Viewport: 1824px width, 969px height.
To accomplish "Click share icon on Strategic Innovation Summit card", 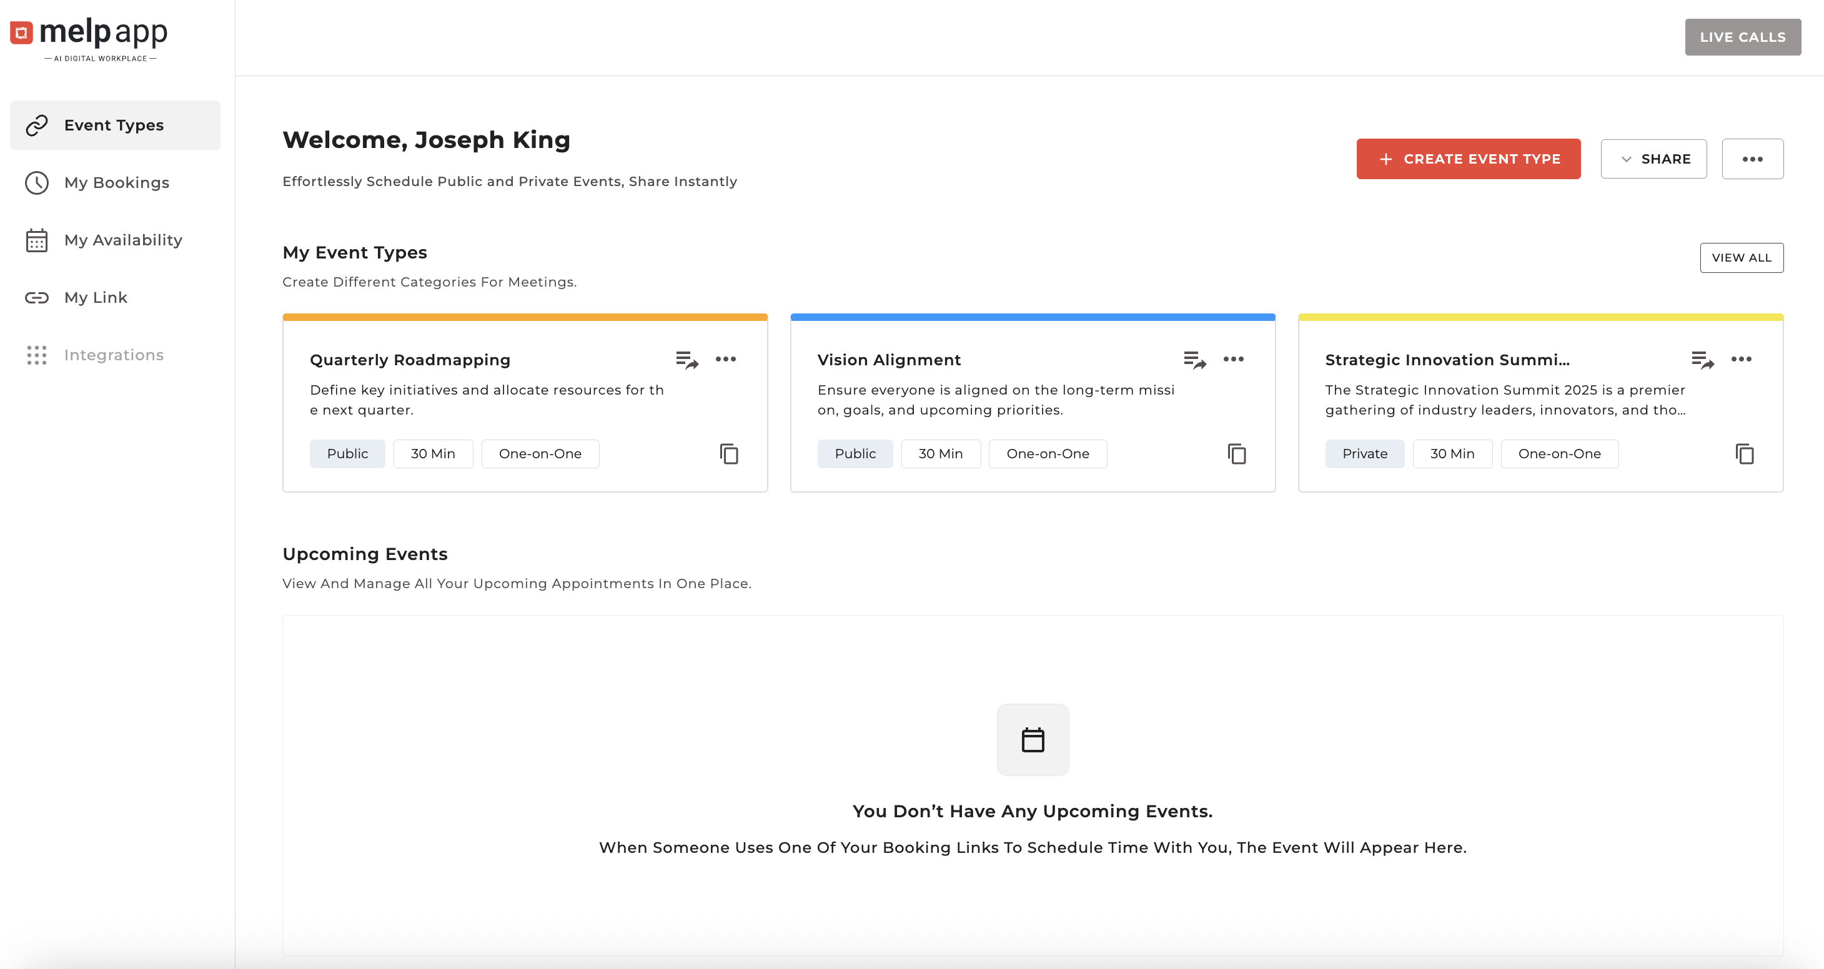I will point(1702,360).
